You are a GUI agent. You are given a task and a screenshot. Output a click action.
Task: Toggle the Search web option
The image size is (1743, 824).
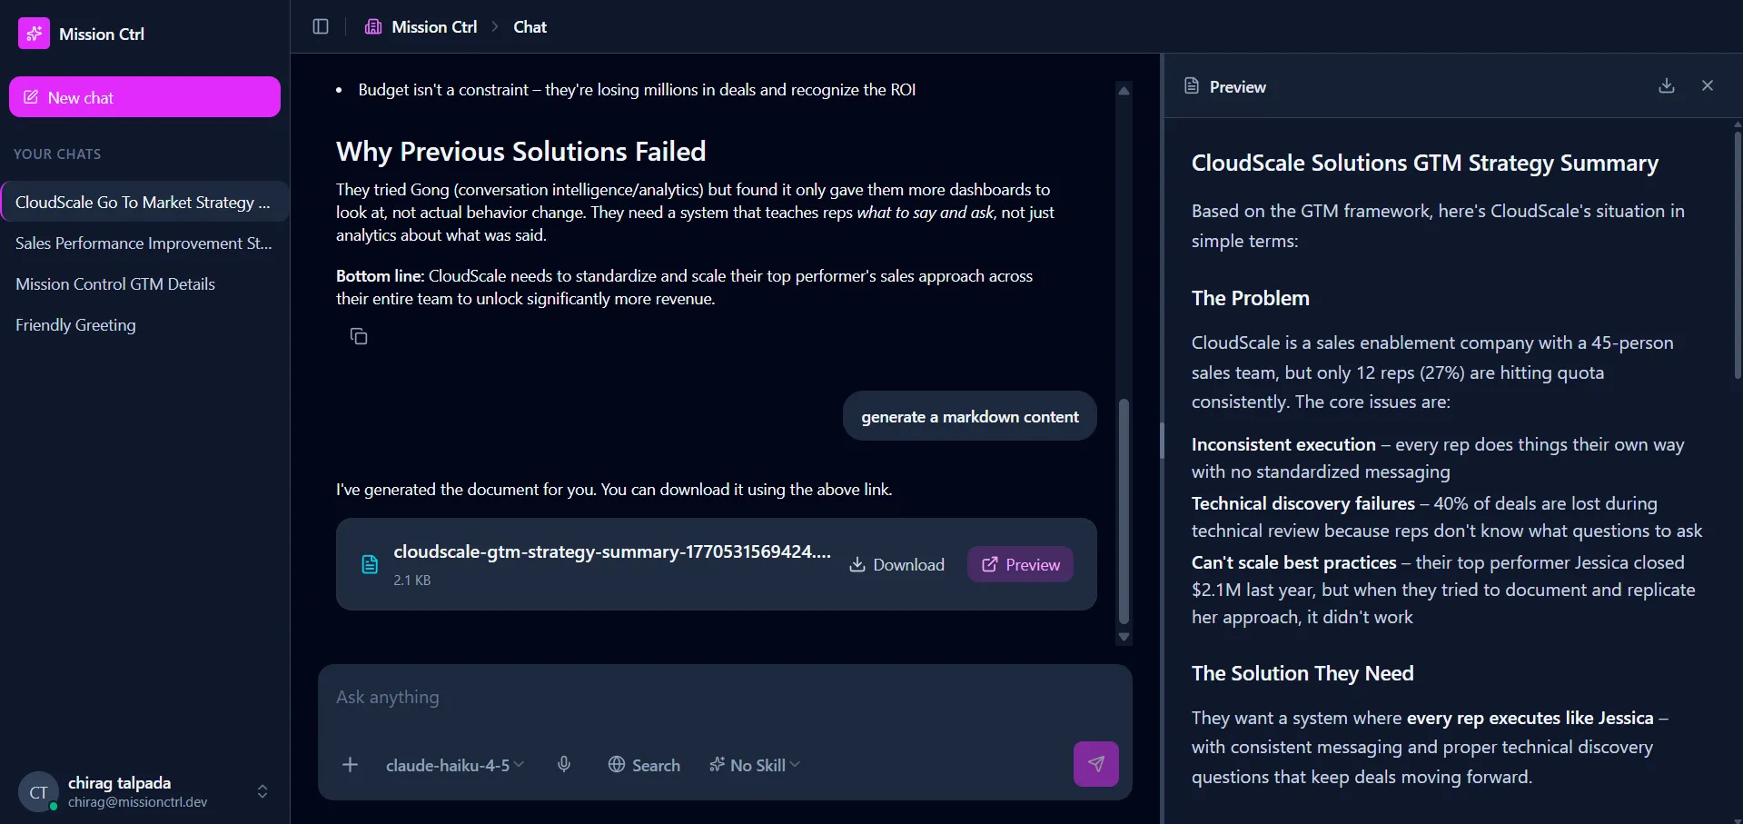click(644, 765)
